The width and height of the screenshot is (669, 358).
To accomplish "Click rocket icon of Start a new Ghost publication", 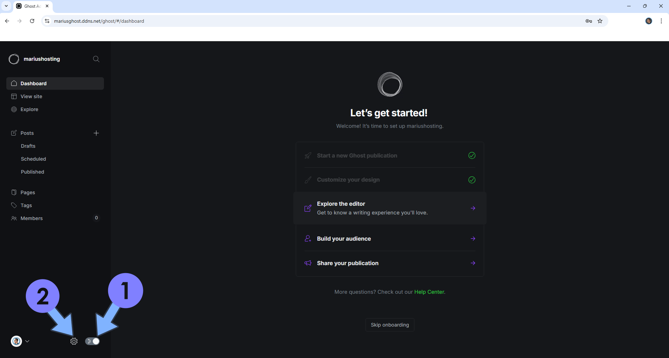I will tap(308, 155).
